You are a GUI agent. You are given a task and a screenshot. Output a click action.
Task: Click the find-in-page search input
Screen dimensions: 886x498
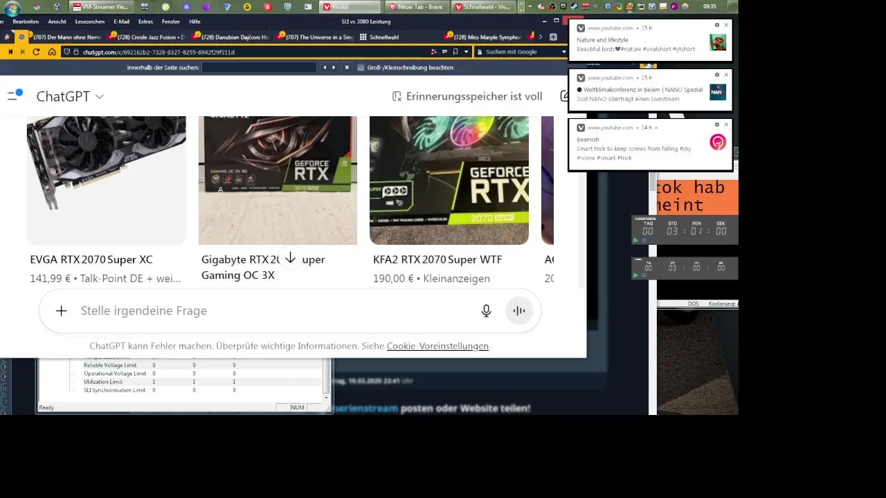259,68
